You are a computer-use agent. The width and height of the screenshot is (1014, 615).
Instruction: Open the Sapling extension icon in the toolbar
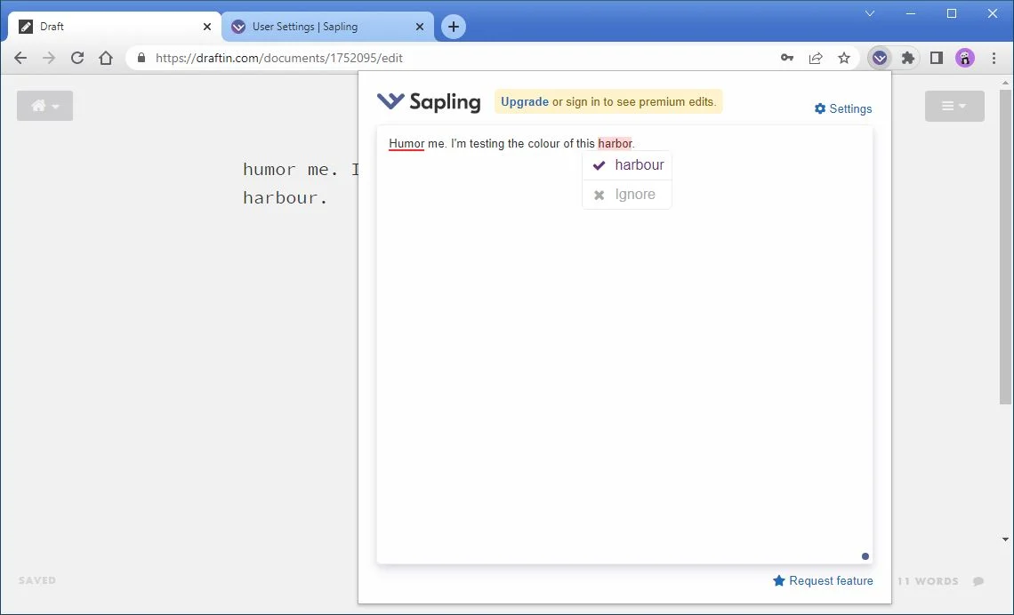pos(880,58)
